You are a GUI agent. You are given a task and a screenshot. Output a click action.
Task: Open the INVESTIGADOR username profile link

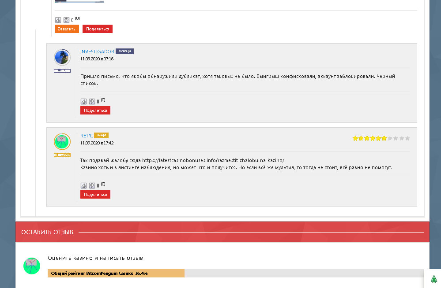pyautogui.click(x=97, y=52)
